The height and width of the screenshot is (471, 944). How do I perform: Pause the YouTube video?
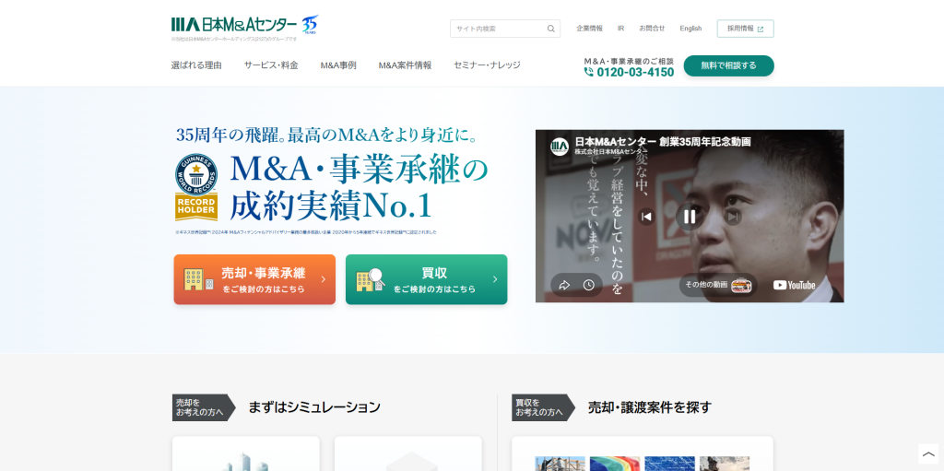690,217
